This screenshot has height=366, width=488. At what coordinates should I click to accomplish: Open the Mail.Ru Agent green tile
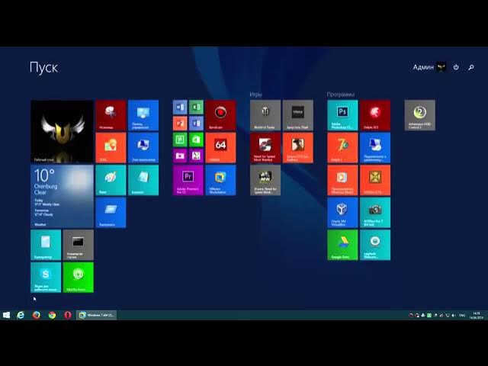[78, 277]
